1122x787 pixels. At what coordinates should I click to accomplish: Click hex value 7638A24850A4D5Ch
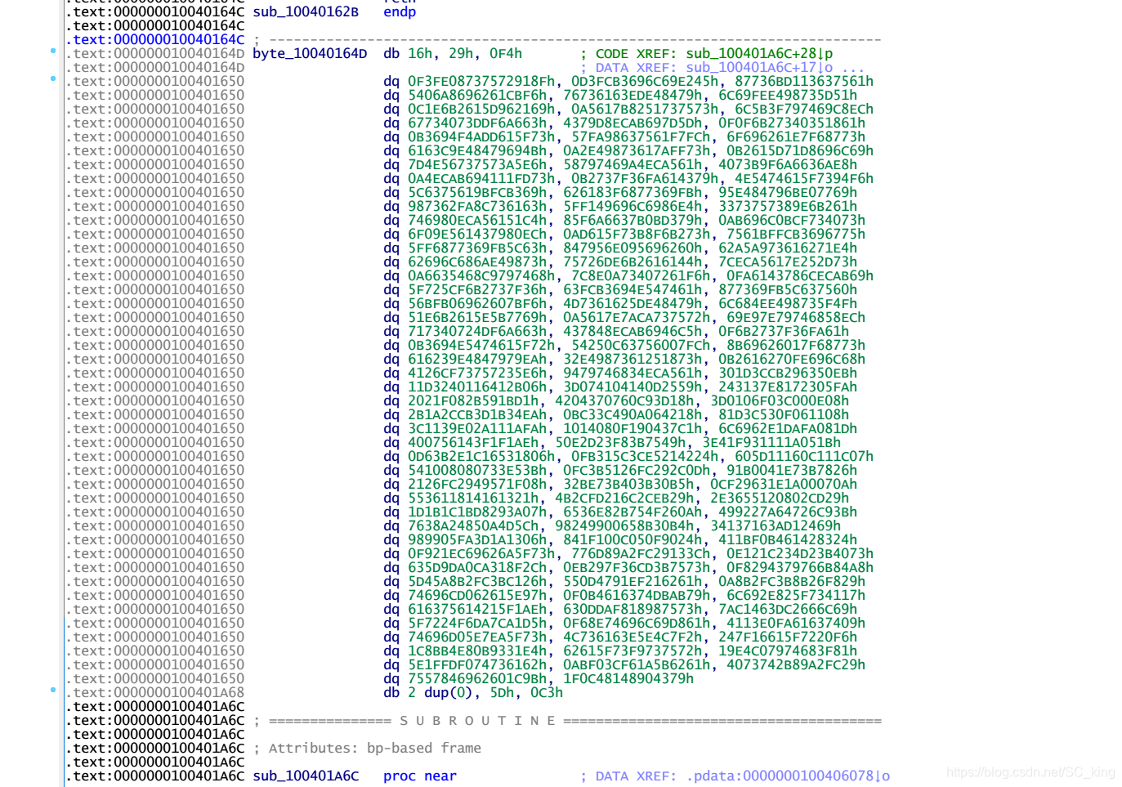pos(473,525)
